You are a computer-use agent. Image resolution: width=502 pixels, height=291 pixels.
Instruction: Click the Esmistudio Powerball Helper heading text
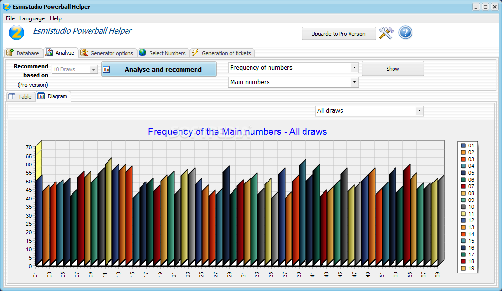(x=82, y=31)
